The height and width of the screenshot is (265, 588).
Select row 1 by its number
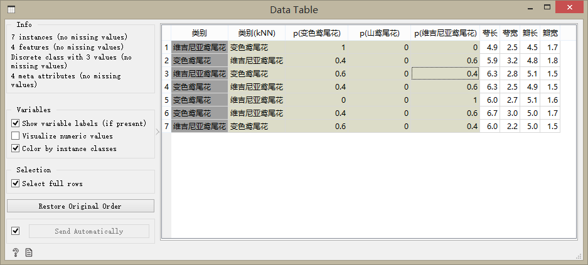[166, 48]
